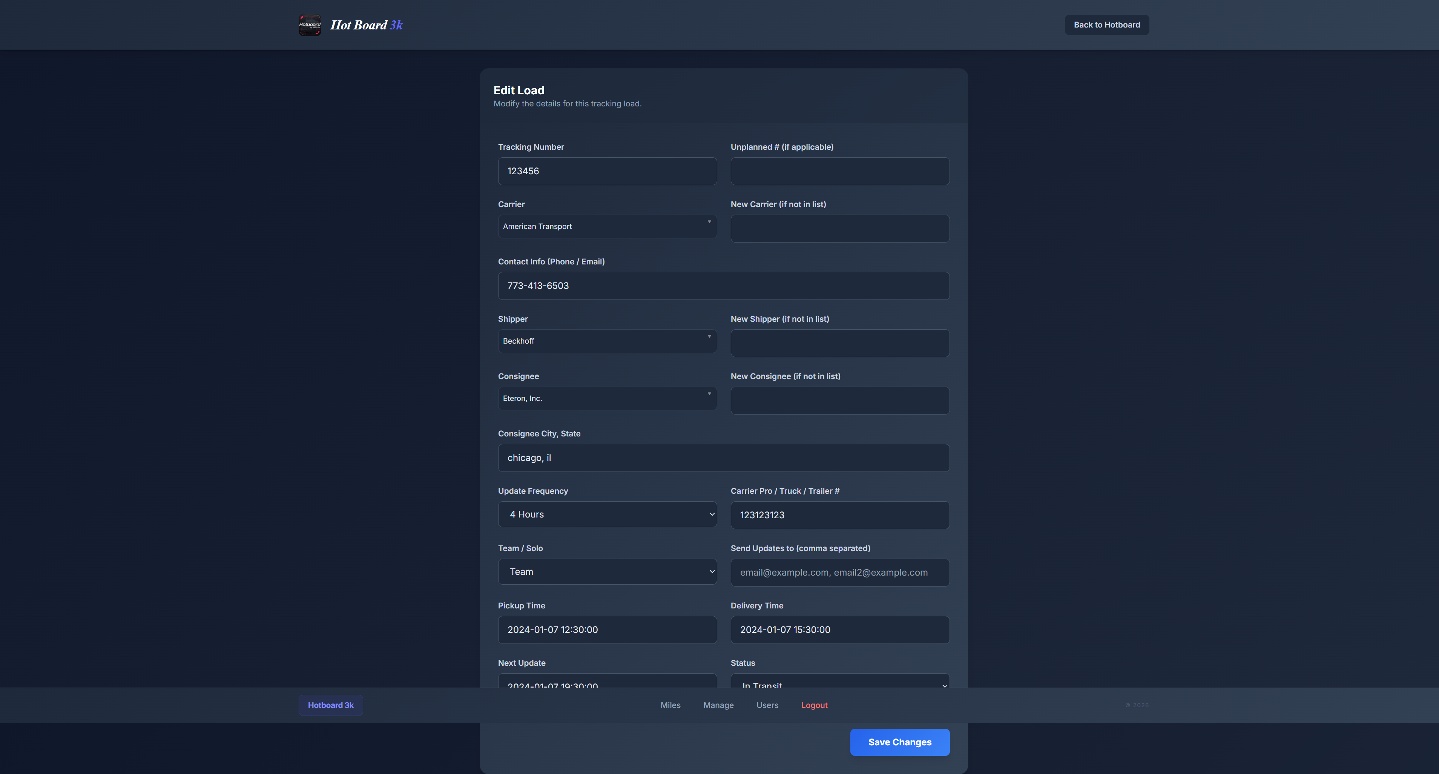Click the Pickup Time field
Viewport: 1439px width, 774px height.
[x=607, y=629]
